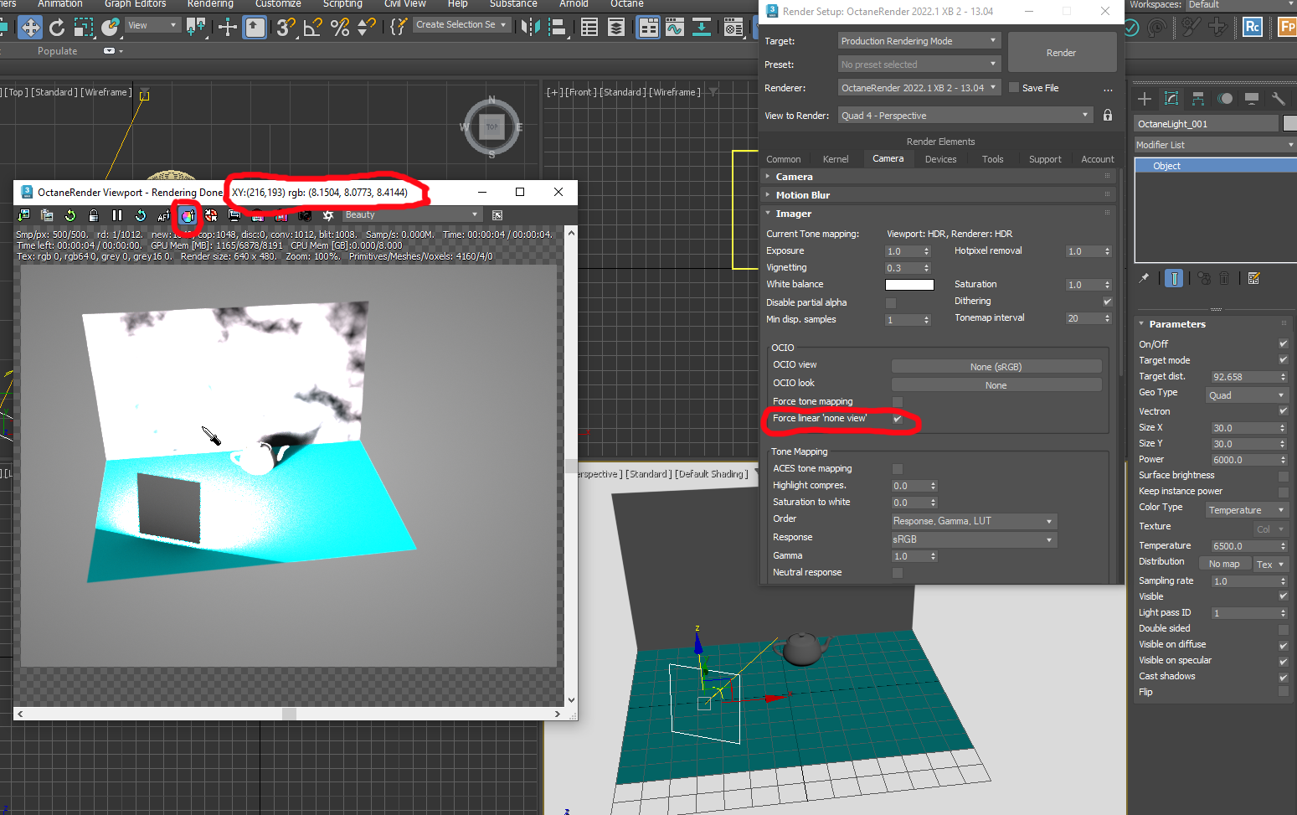The height and width of the screenshot is (815, 1297).
Task: Open the Target rendering mode dropdown
Action: pos(919,41)
